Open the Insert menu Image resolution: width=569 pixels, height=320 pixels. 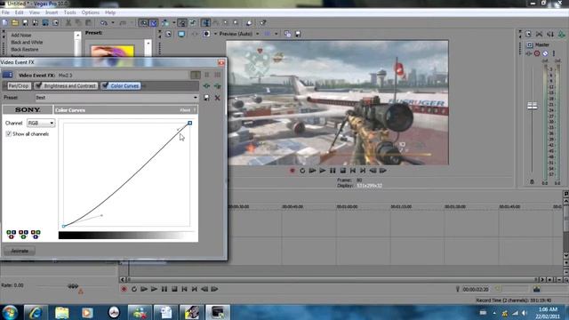pyautogui.click(x=52, y=12)
